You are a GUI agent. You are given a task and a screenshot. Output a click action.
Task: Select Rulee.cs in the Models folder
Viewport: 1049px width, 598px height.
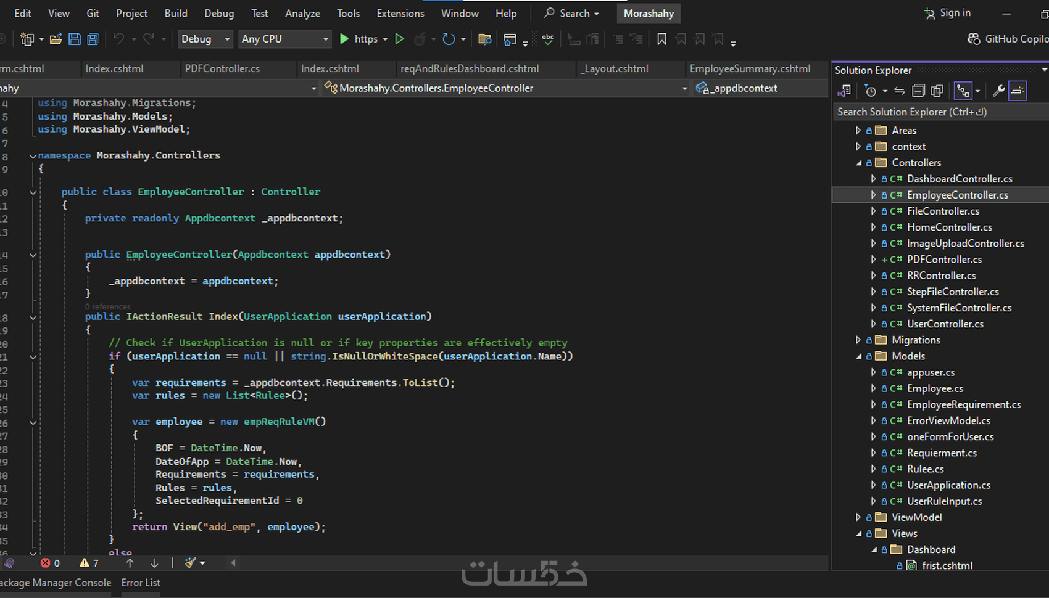tap(925, 469)
